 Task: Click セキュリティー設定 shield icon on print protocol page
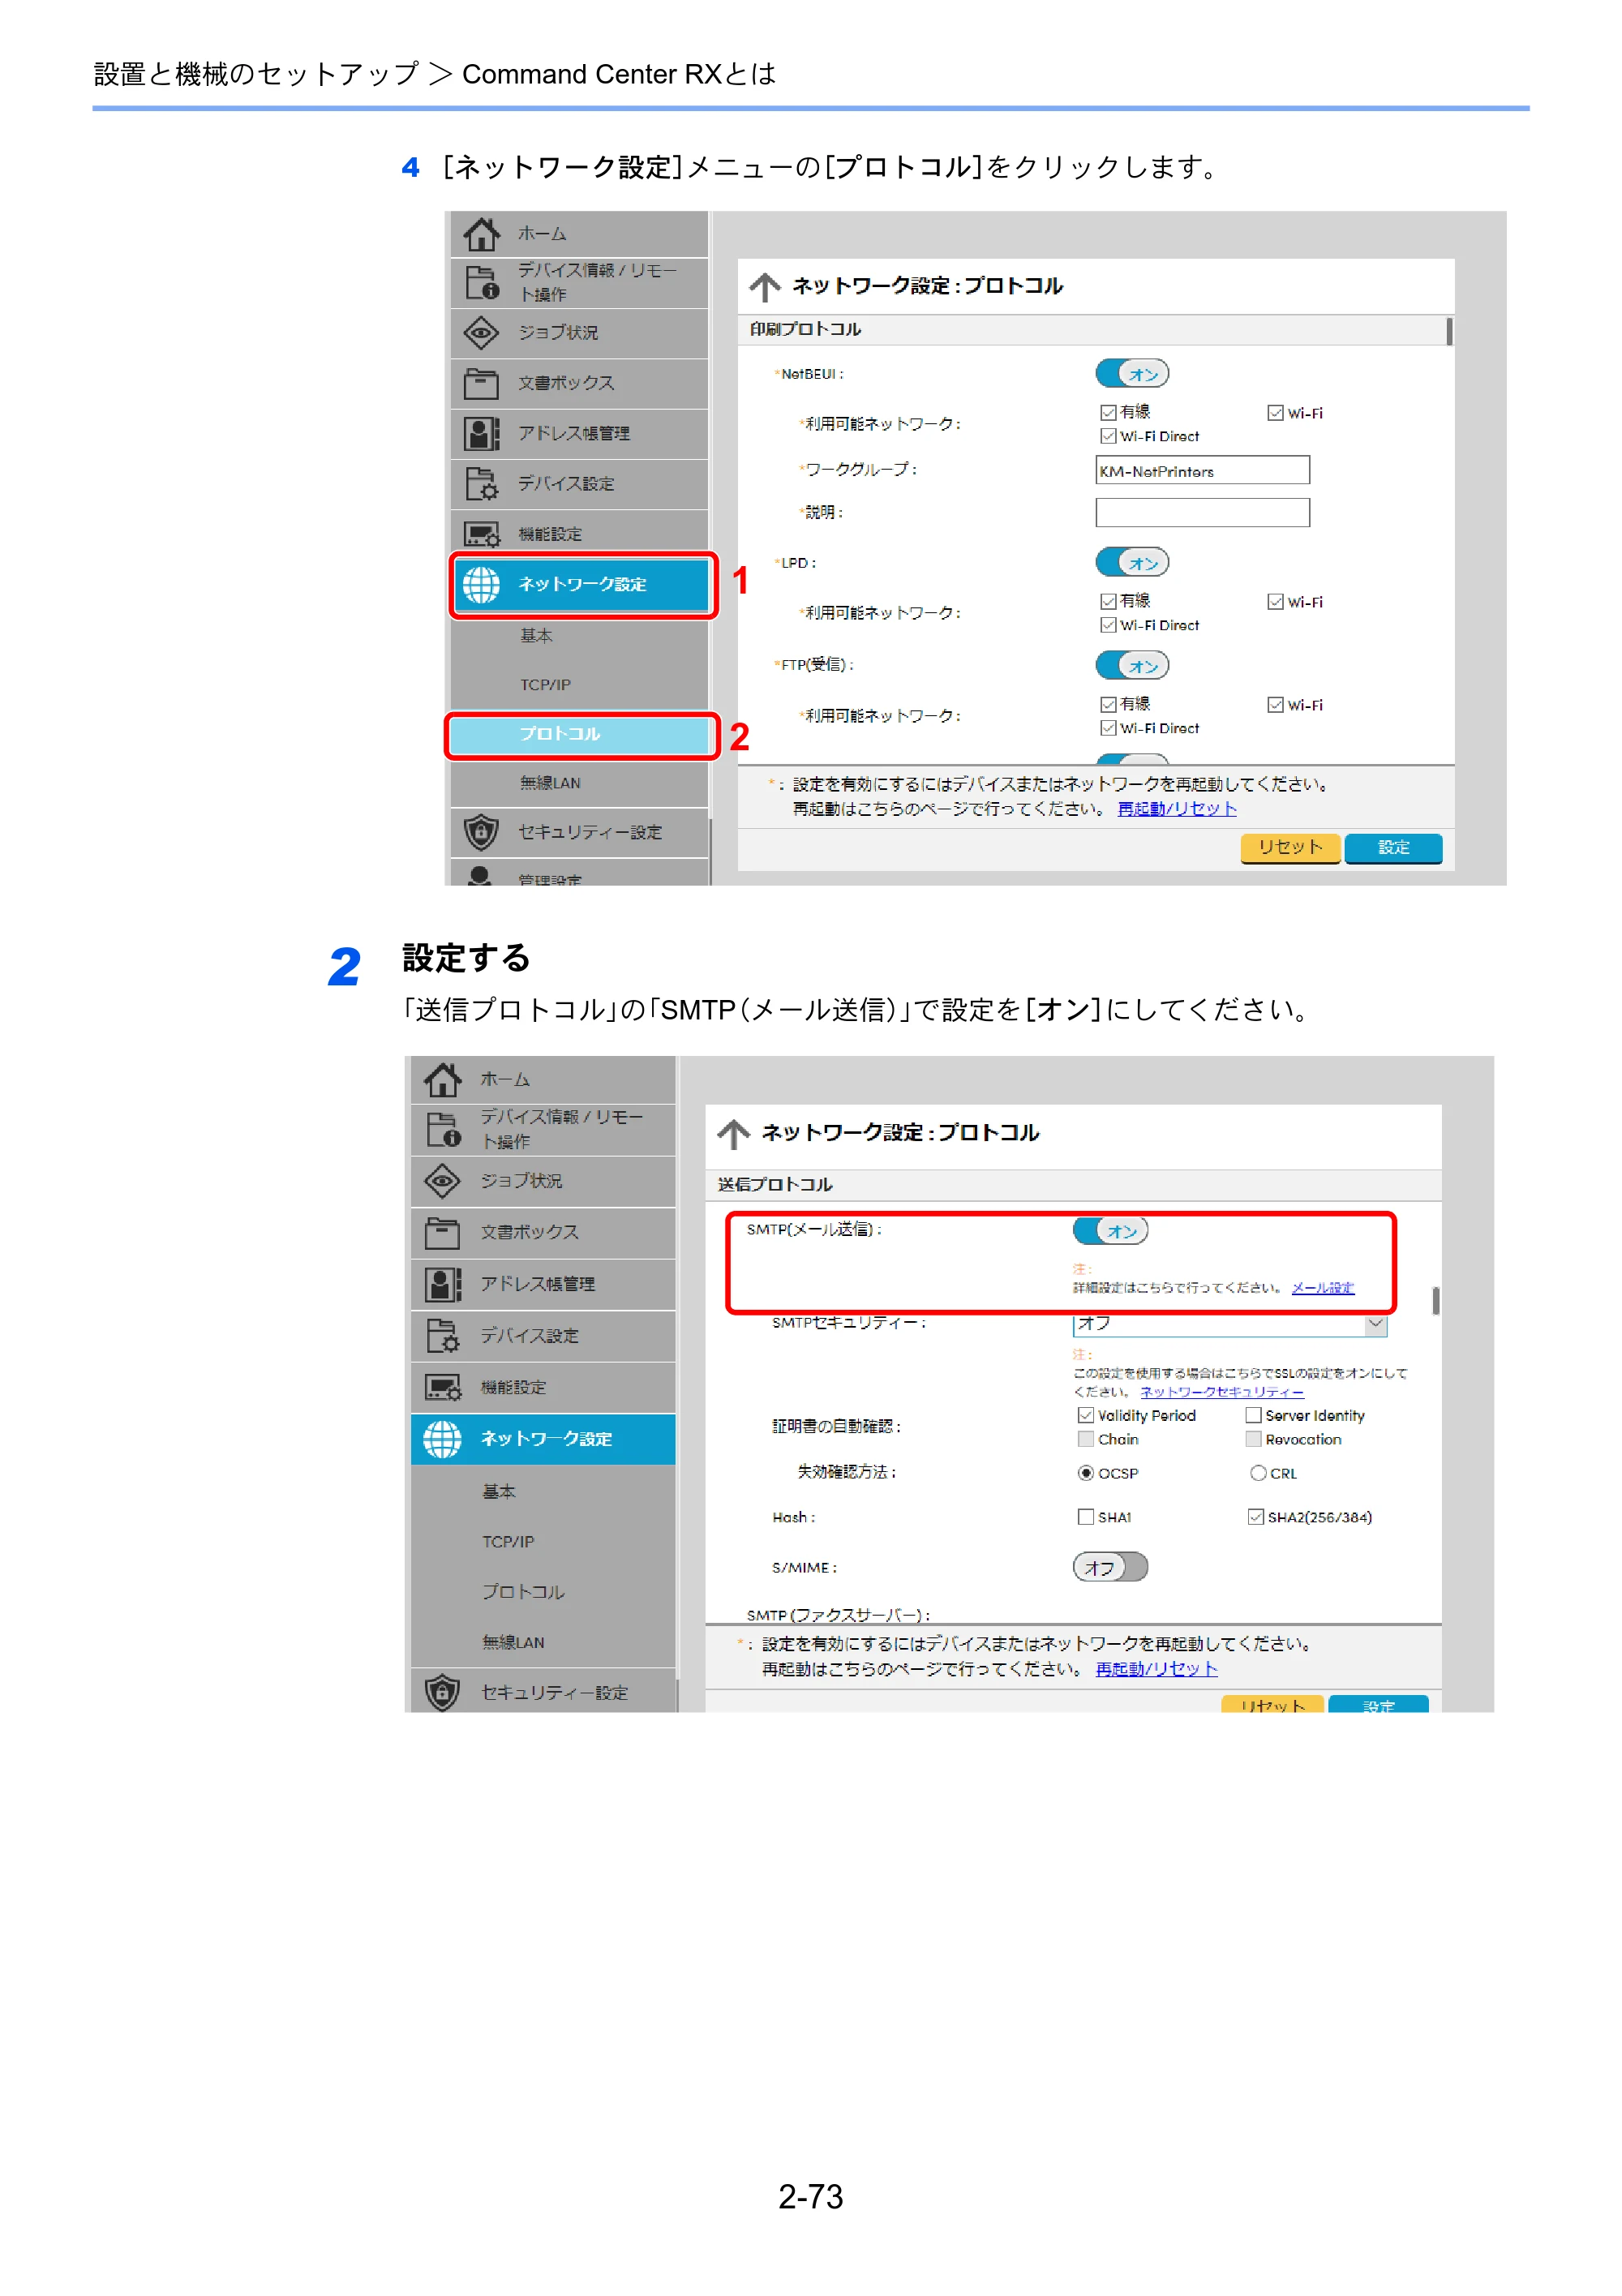tap(481, 832)
